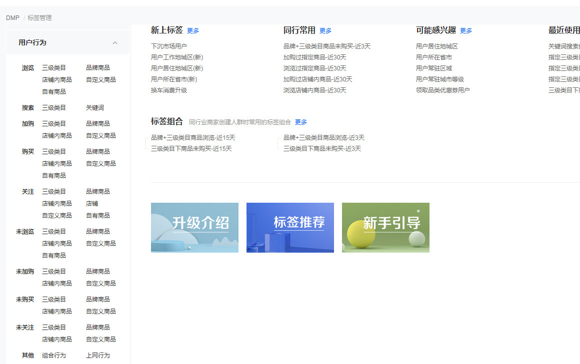Select 上网行为 under 其他
580x364 pixels.
pyautogui.click(x=98, y=356)
